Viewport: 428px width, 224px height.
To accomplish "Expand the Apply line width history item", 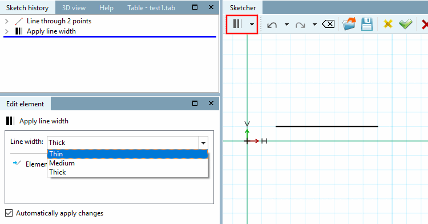I will click(7, 31).
